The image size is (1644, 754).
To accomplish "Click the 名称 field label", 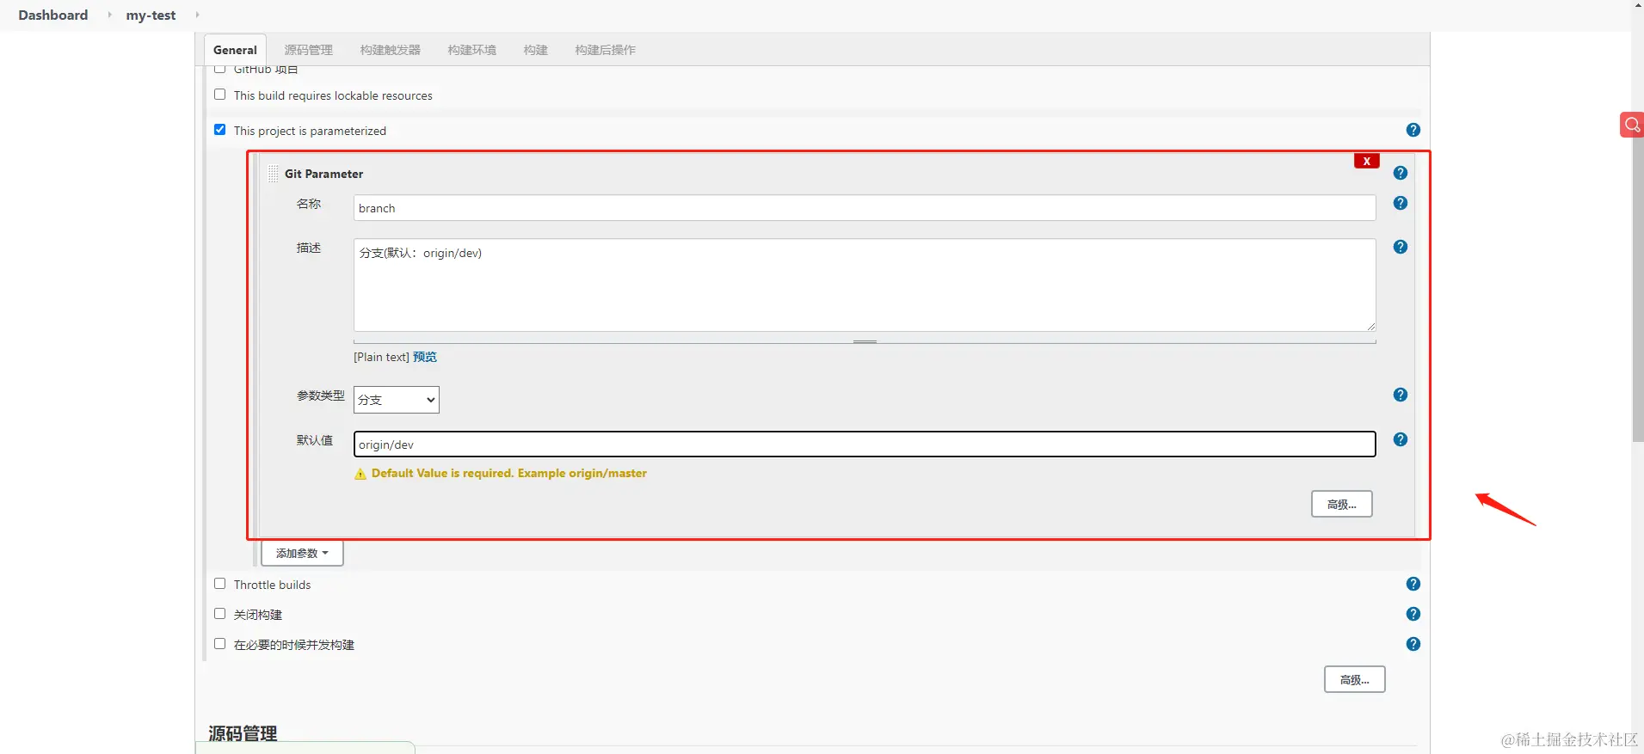I will point(309,204).
